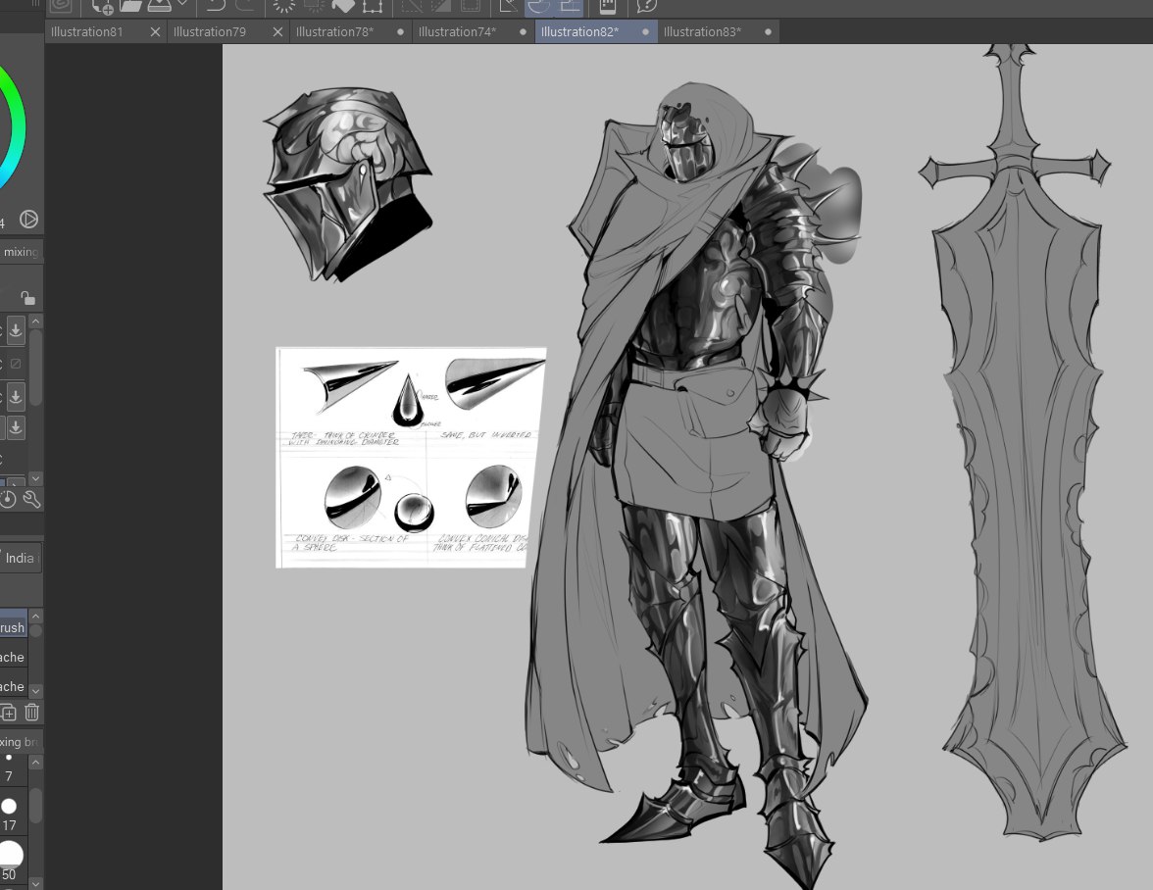Select the Undo icon in the toolbar
1153x890 pixels.
pos(214,8)
